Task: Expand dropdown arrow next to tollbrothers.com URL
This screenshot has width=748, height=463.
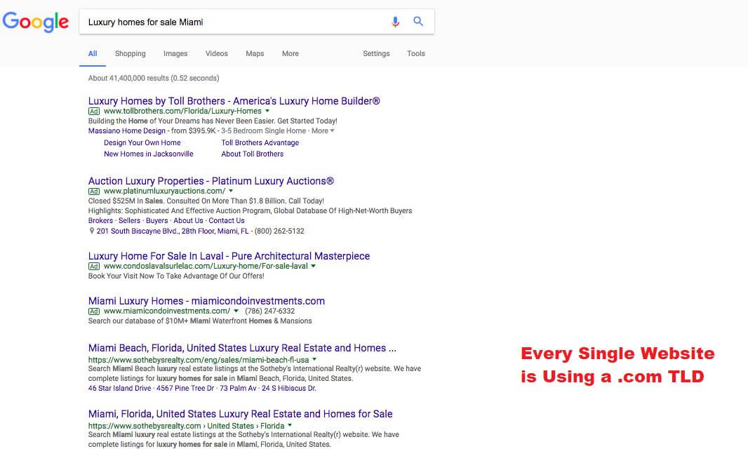Action: pos(267,111)
